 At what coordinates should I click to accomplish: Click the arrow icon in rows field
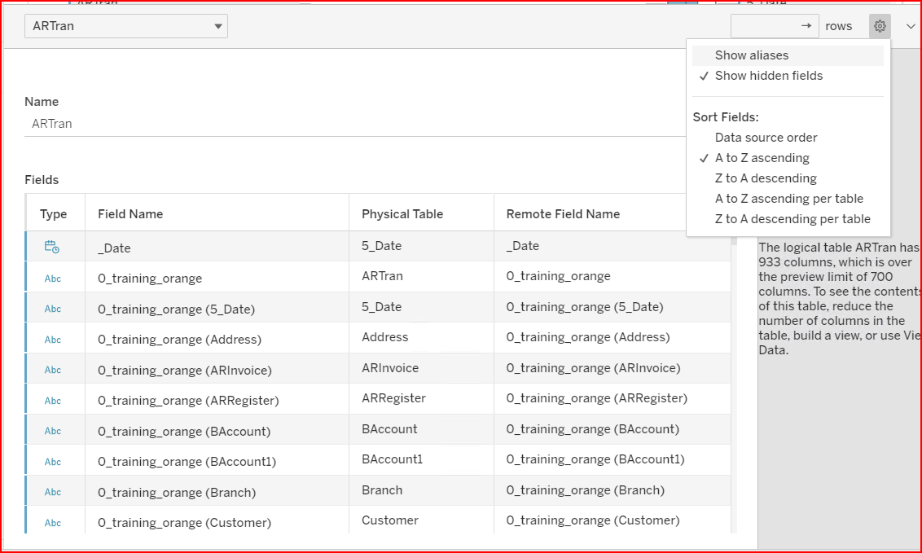[806, 26]
